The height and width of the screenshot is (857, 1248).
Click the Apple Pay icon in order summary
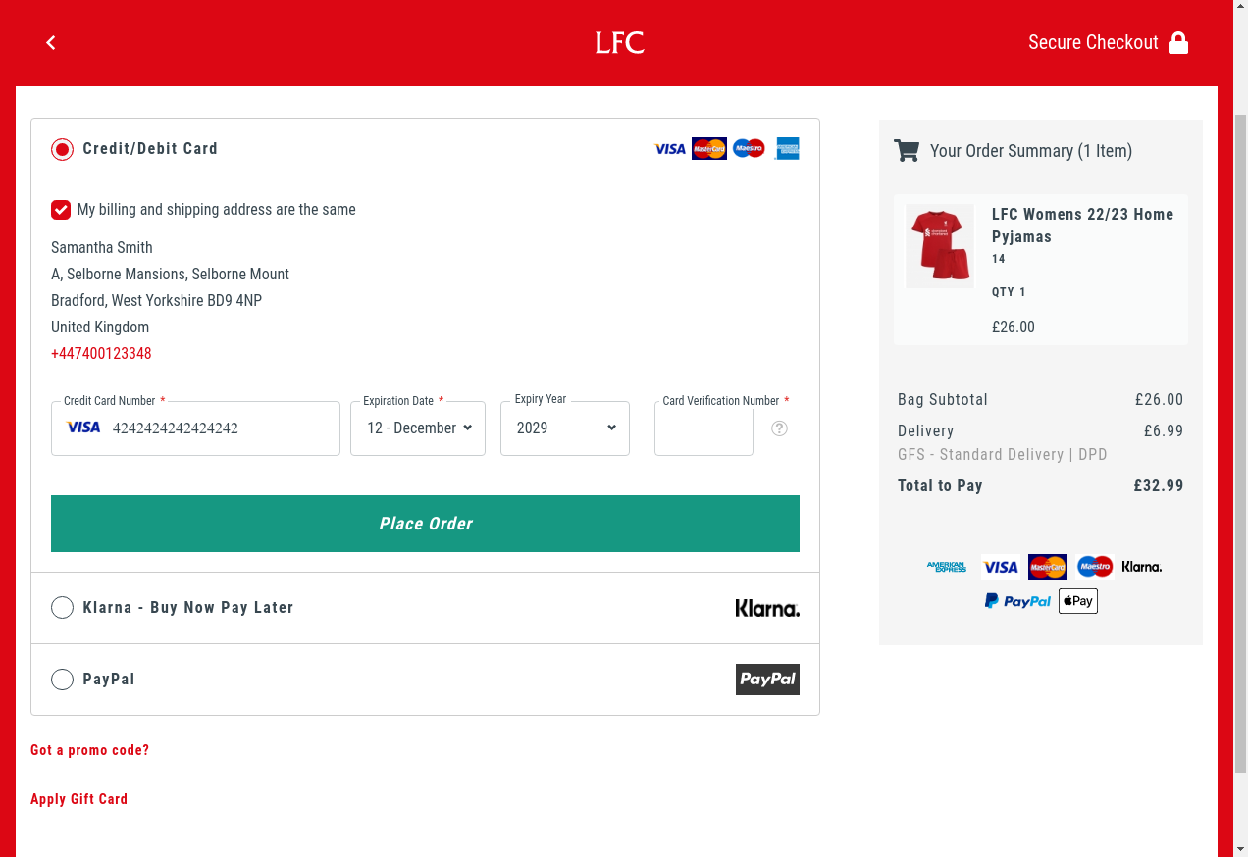click(1077, 601)
